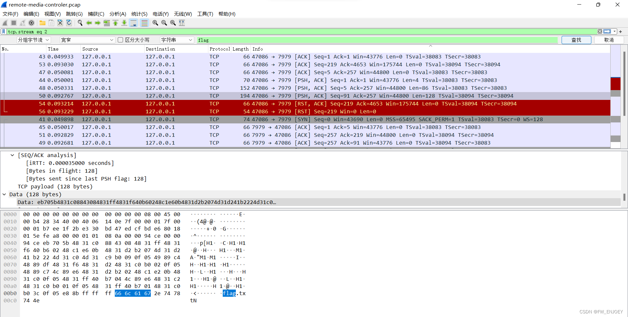Image resolution: width=628 pixels, height=317 pixels.
Task: Click the 取消 cancel button
Action: pyautogui.click(x=609, y=40)
